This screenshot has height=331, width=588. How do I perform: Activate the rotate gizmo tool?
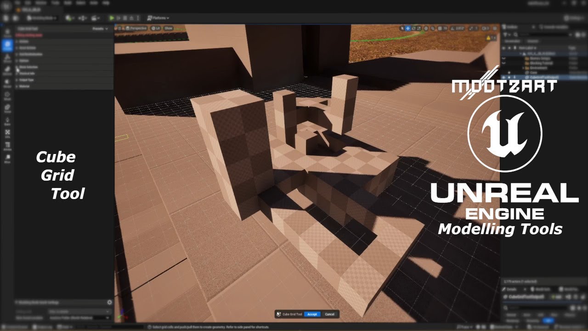tap(413, 29)
